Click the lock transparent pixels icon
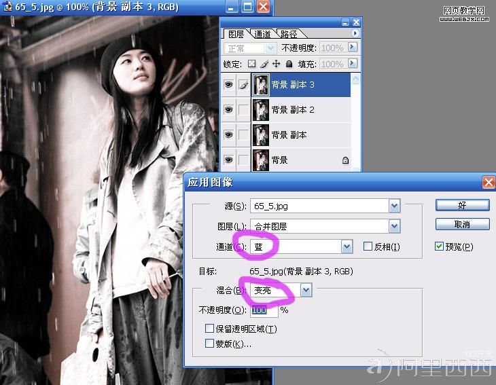 point(251,64)
